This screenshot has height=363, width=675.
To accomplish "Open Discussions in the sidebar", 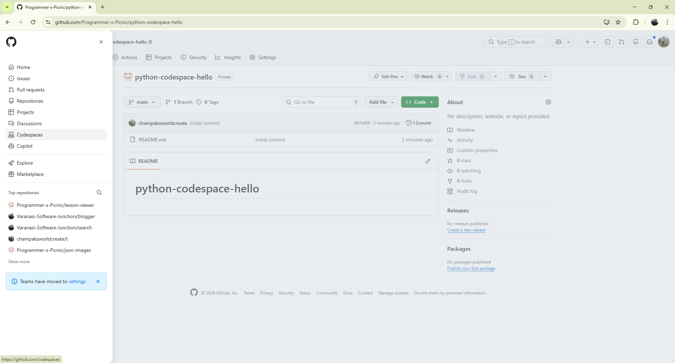I will pyautogui.click(x=56, y=123).
